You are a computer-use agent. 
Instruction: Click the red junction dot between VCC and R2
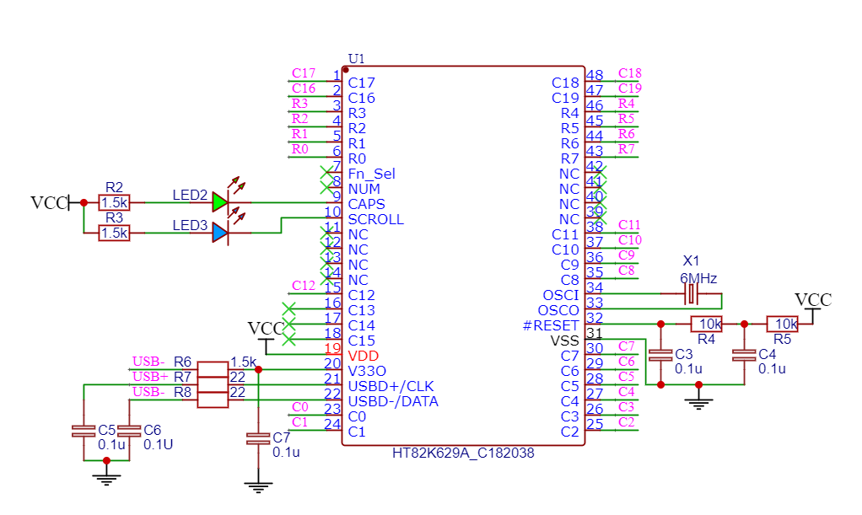(84, 203)
